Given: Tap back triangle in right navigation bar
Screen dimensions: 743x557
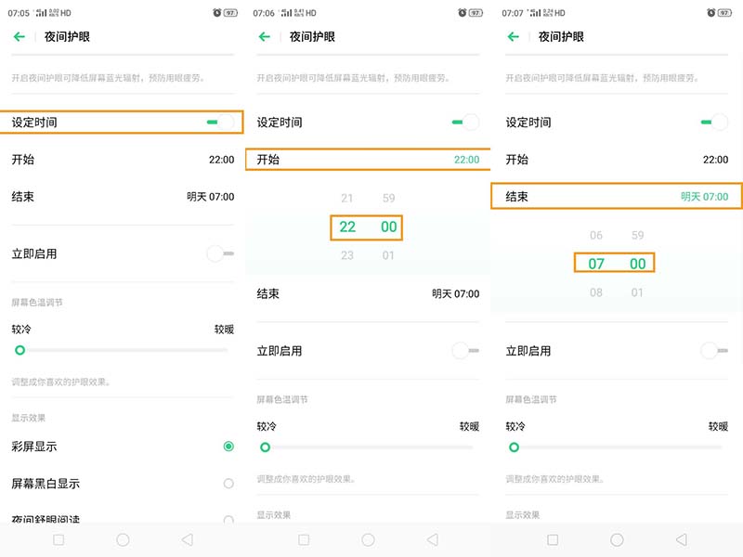Looking at the screenshot, I should [681, 539].
